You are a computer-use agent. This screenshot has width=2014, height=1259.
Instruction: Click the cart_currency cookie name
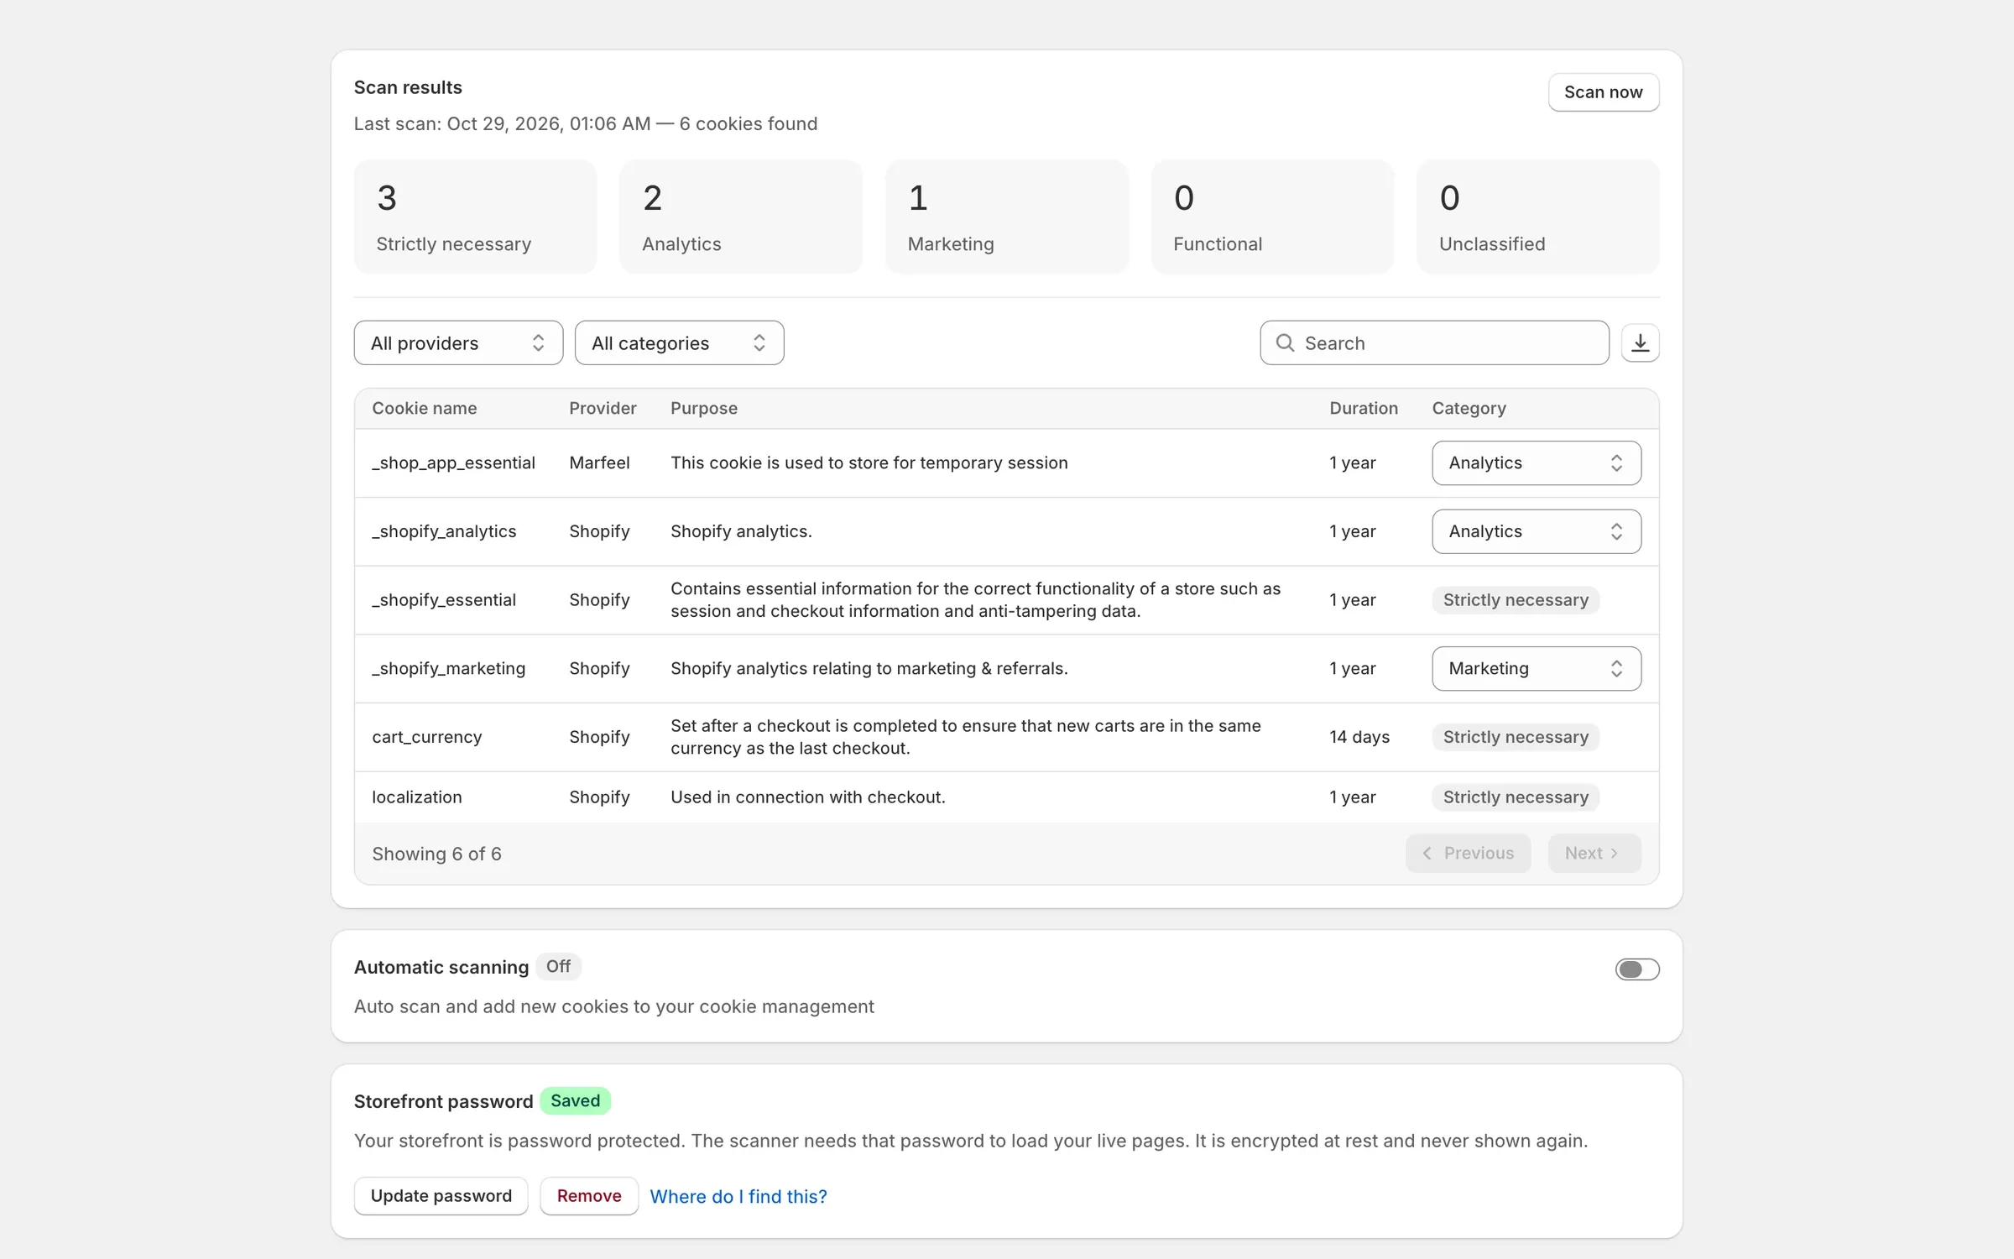[427, 737]
